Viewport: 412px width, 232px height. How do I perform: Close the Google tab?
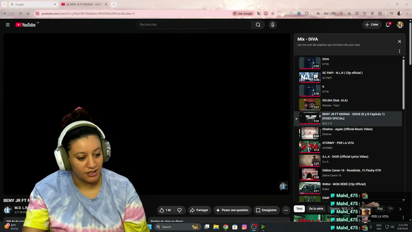point(55,5)
